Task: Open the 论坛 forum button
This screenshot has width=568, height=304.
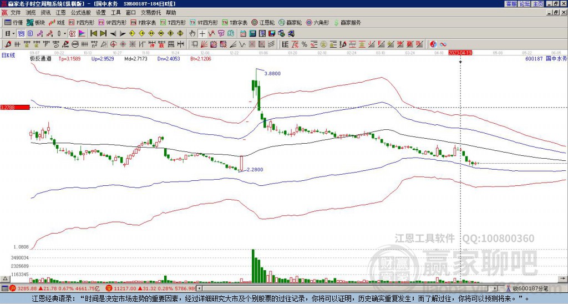Action: 525,4
